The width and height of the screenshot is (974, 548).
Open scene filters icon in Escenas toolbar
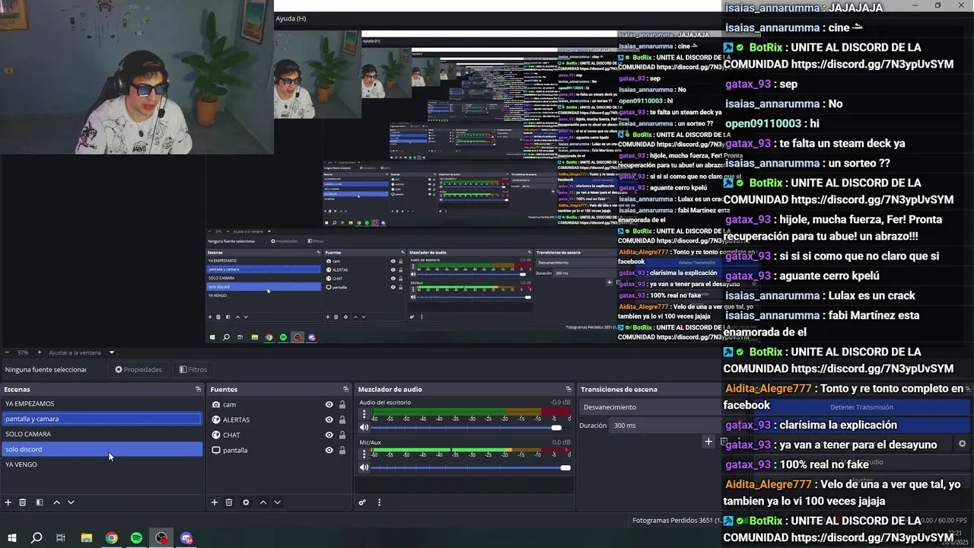point(40,502)
